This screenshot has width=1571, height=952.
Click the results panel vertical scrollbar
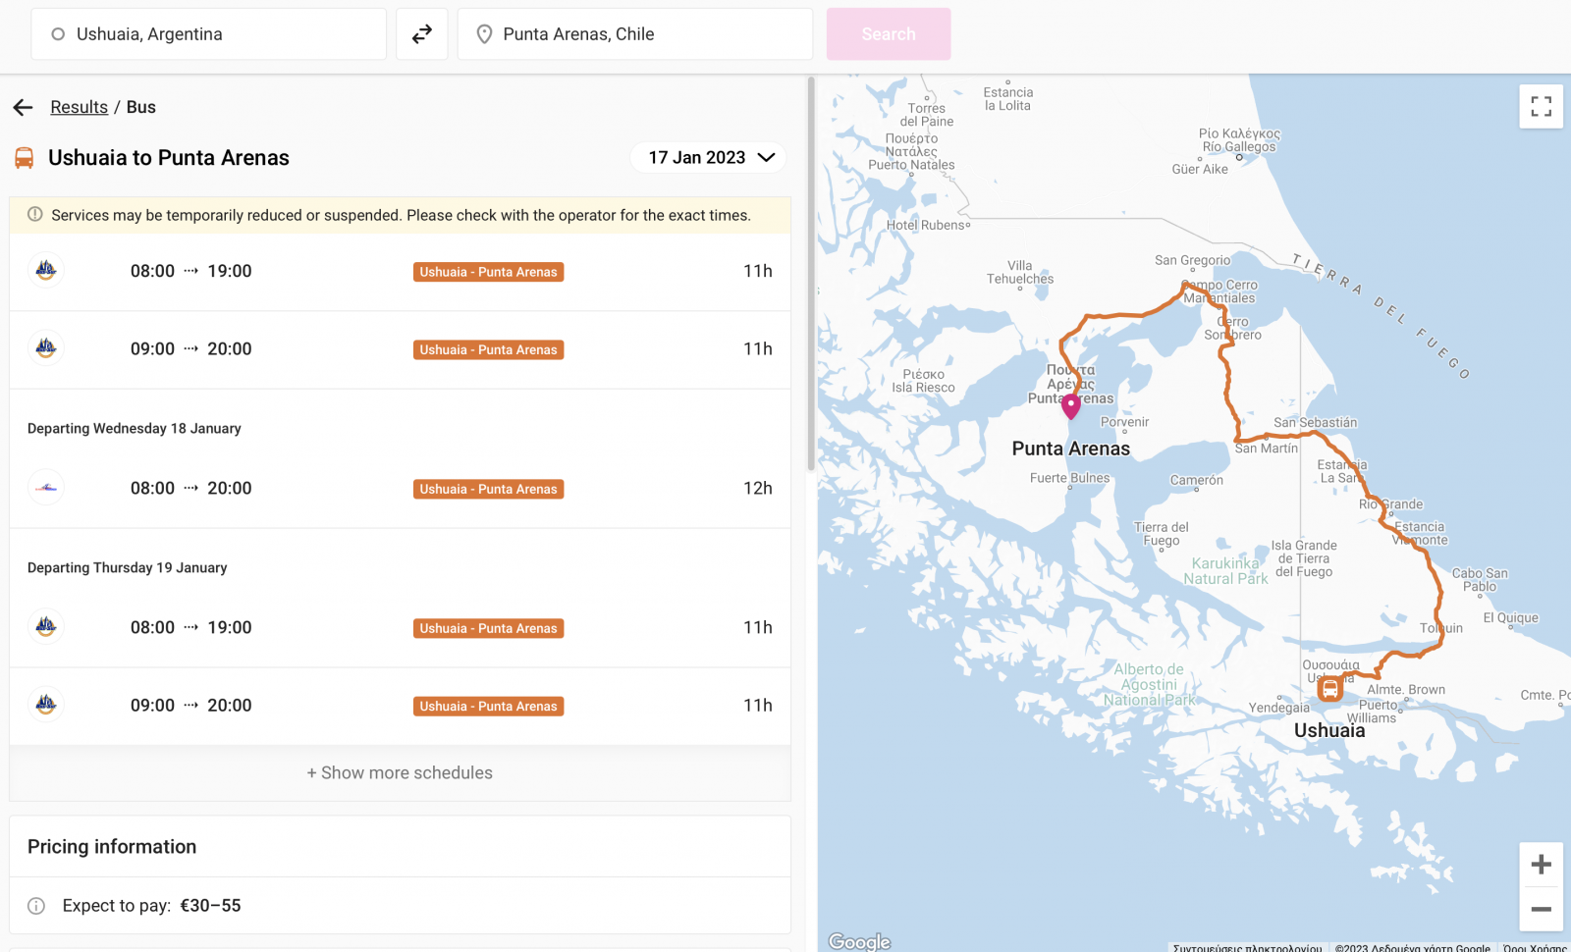click(811, 275)
